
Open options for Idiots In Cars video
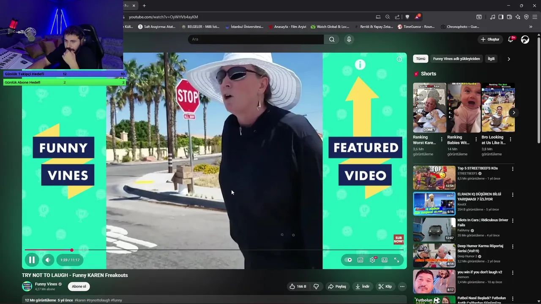pyautogui.click(x=513, y=221)
